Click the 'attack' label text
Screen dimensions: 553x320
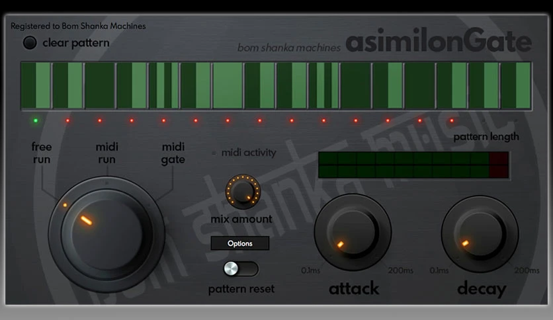354,288
